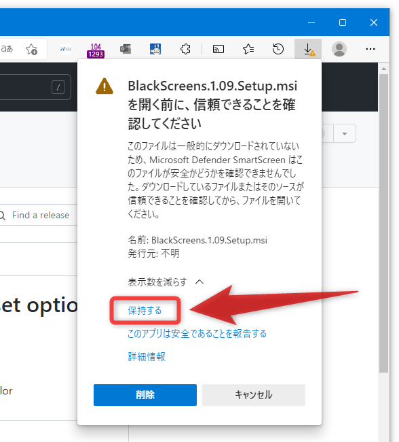Click the slash shortcut search box
The height and width of the screenshot is (442, 399).
(35, 87)
